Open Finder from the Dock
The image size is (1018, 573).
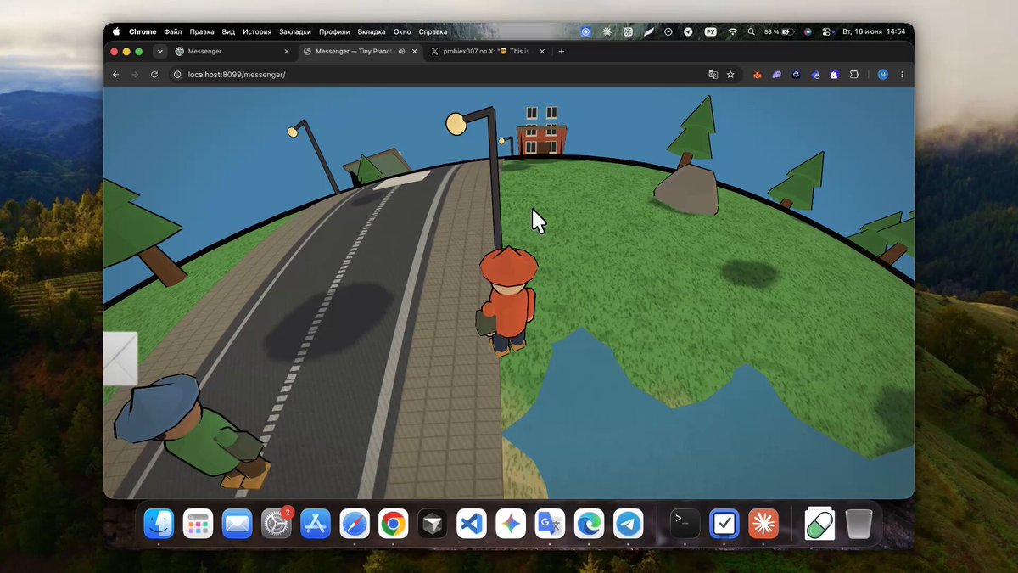point(159,525)
